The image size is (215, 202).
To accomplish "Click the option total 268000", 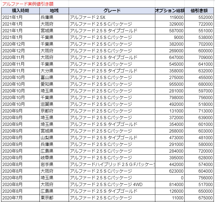I will click(x=170, y=131).
